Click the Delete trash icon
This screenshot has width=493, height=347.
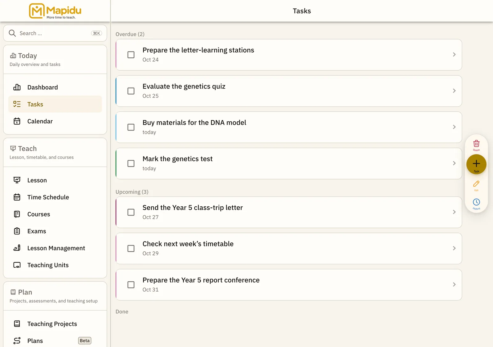tap(476, 144)
